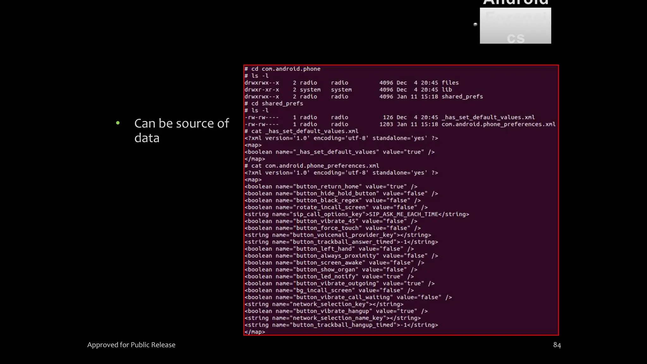Click the "cat com.android.phone_preferences.xml" command
647x364 pixels.
tap(312, 166)
